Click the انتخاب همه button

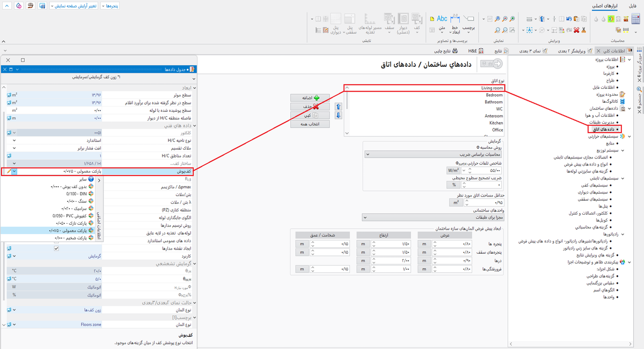pyautogui.click(x=310, y=124)
